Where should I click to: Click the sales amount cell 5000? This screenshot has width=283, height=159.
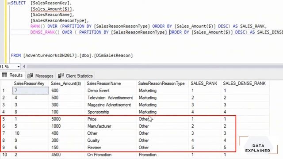(67, 119)
